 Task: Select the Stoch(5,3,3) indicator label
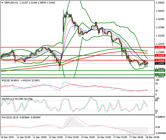(8, 99)
